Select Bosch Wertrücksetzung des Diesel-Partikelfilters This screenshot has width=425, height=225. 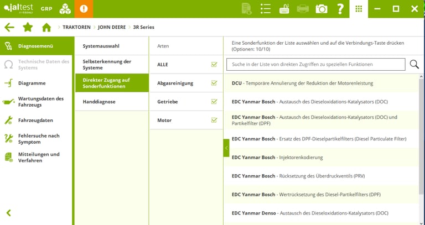[321, 195]
